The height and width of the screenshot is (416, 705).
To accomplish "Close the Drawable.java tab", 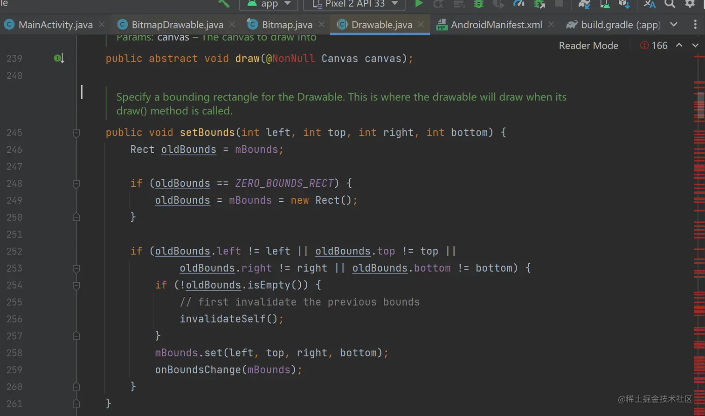I will pyautogui.click(x=421, y=24).
